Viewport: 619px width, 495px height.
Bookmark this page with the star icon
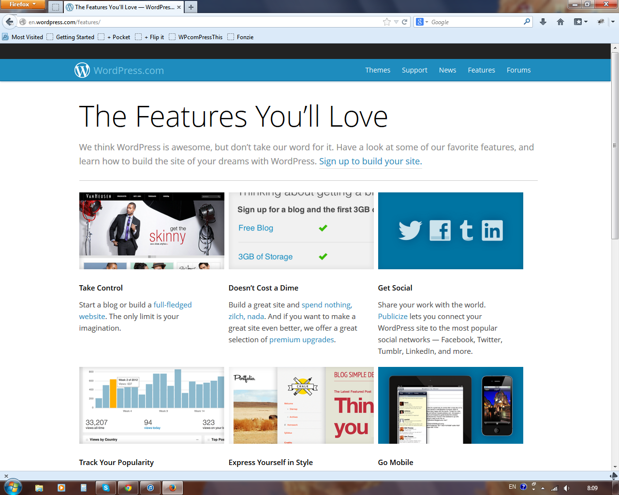[386, 22]
